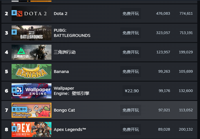Click the list badge icon on PUBG thumbnail
The image size is (200, 139).
click(14, 32)
